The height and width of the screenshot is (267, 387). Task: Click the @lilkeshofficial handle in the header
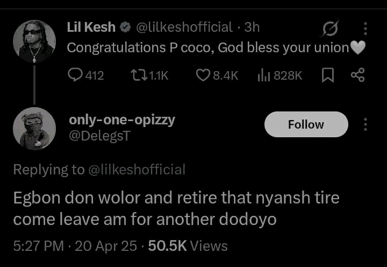click(x=184, y=27)
